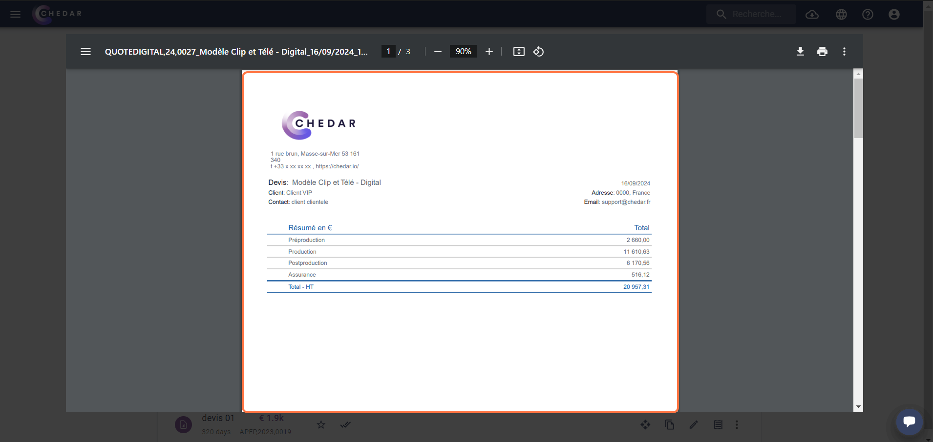Click the list document icon for devis 01
Screen dimensions: 933x442
coord(718,424)
